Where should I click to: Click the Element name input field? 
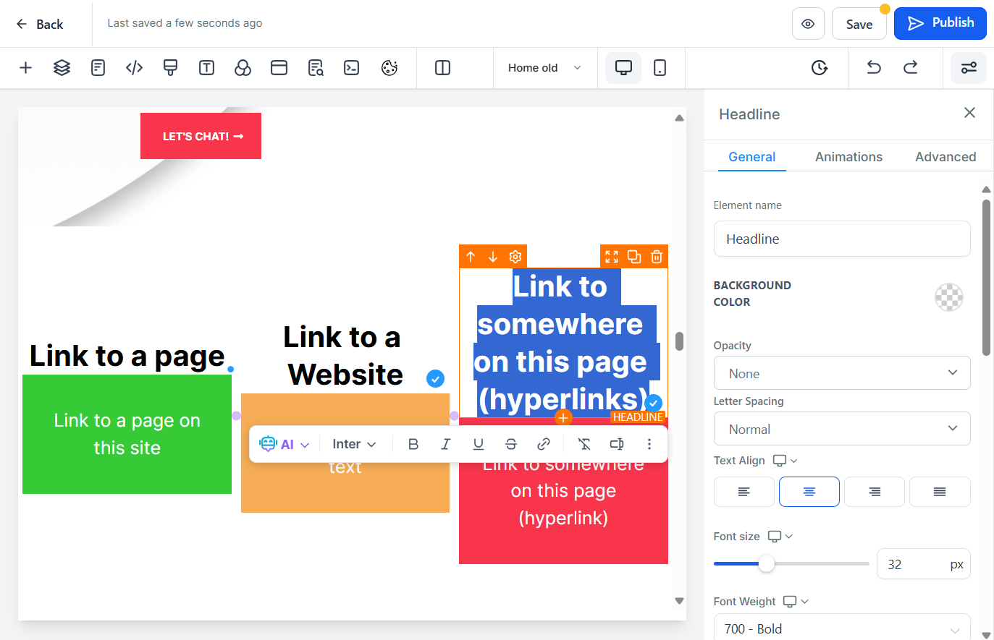(x=842, y=239)
